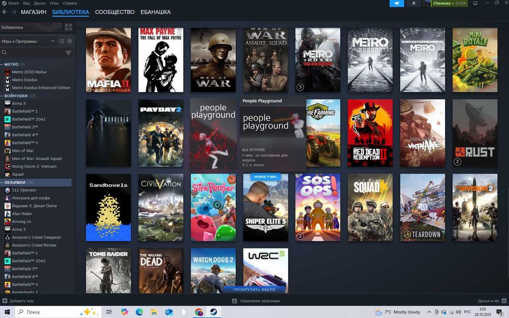509x318 pixels.
Task: Open the Вид menu
Action: 26,3
